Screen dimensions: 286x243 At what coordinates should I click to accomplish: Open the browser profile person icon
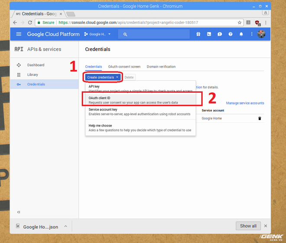266,13
